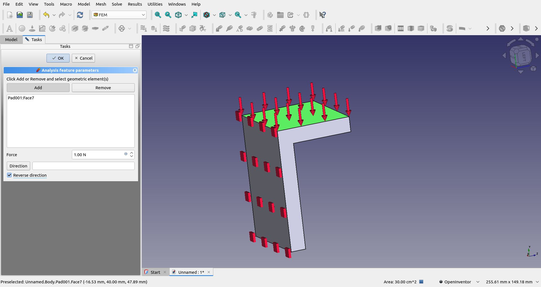Viewport: 541px width, 287px height.
Task: Close the Unnamed : 1* document tab
Action: pos(209,272)
